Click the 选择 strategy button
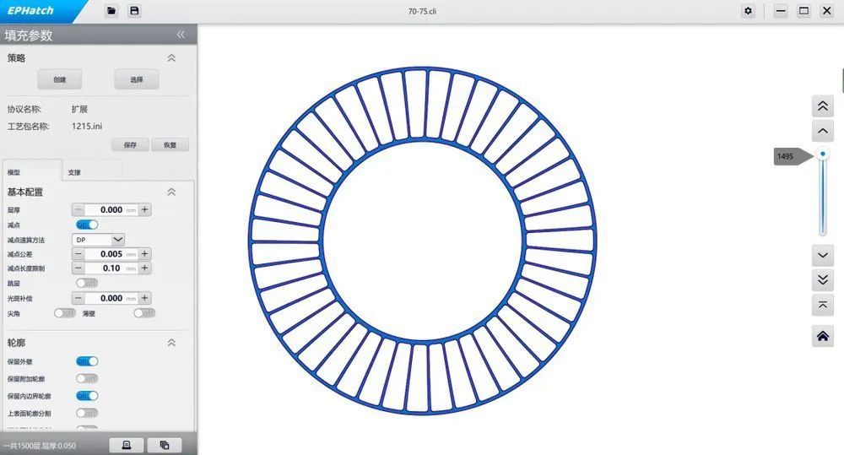 [137, 79]
